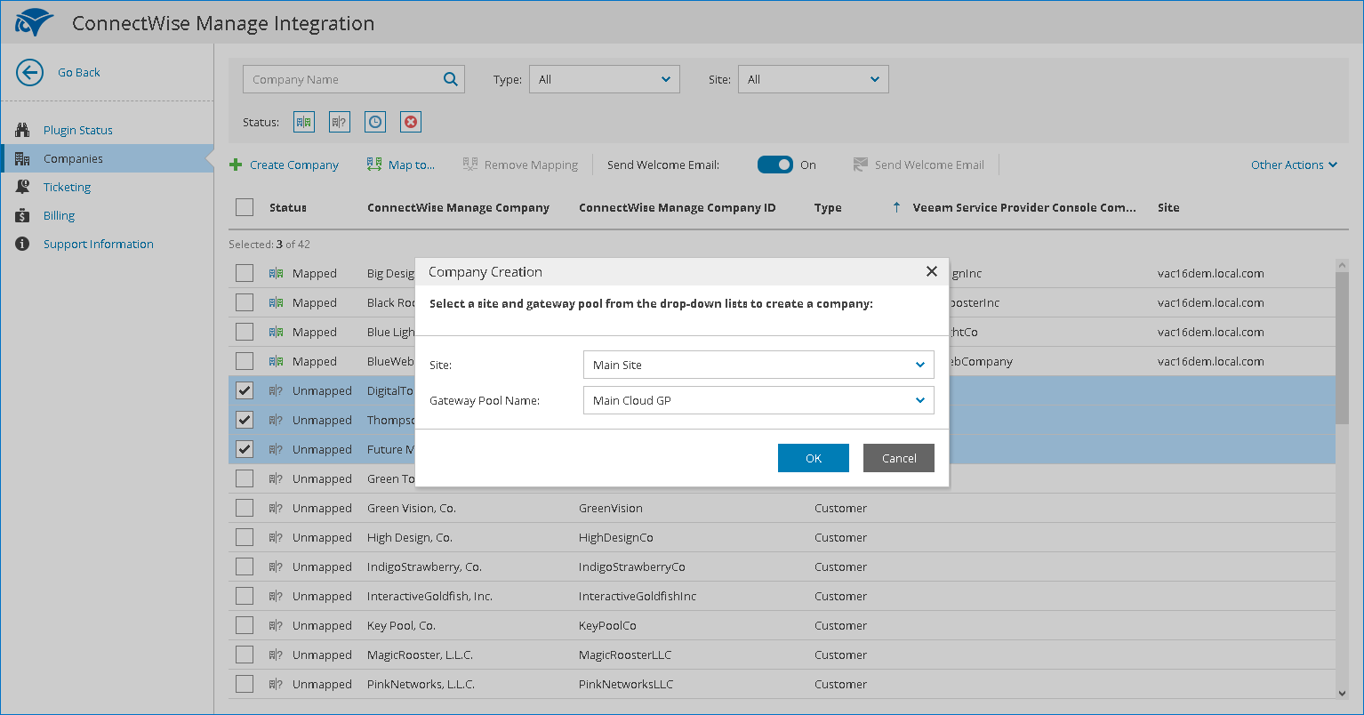Filter by Unmapped status icon
The width and height of the screenshot is (1364, 715).
pos(340,123)
